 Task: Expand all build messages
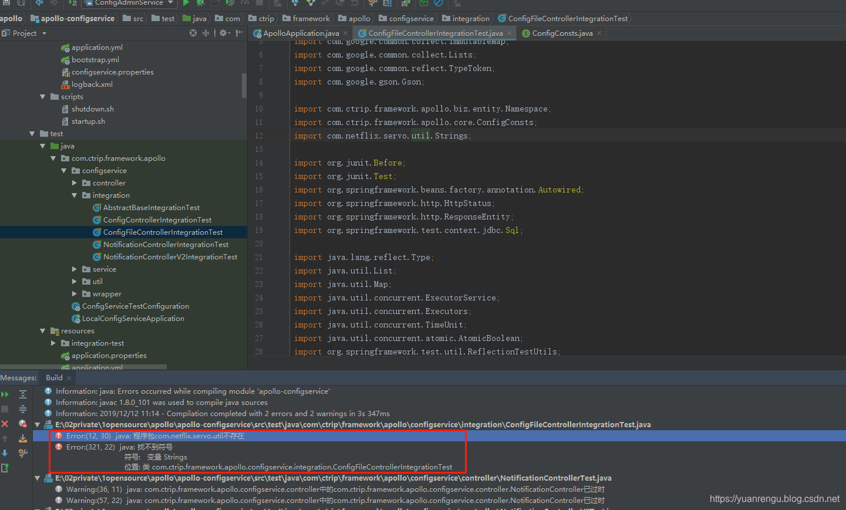tap(23, 394)
